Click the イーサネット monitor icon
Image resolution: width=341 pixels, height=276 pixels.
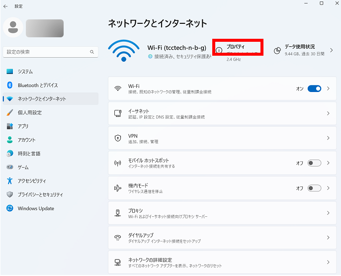pyautogui.click(x=118, y=113)
